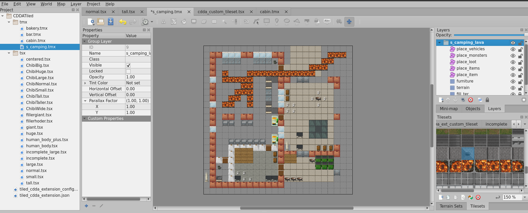Collapse the tsx folder in Project
Screen dimensions: 528x213
coord(9,53)
